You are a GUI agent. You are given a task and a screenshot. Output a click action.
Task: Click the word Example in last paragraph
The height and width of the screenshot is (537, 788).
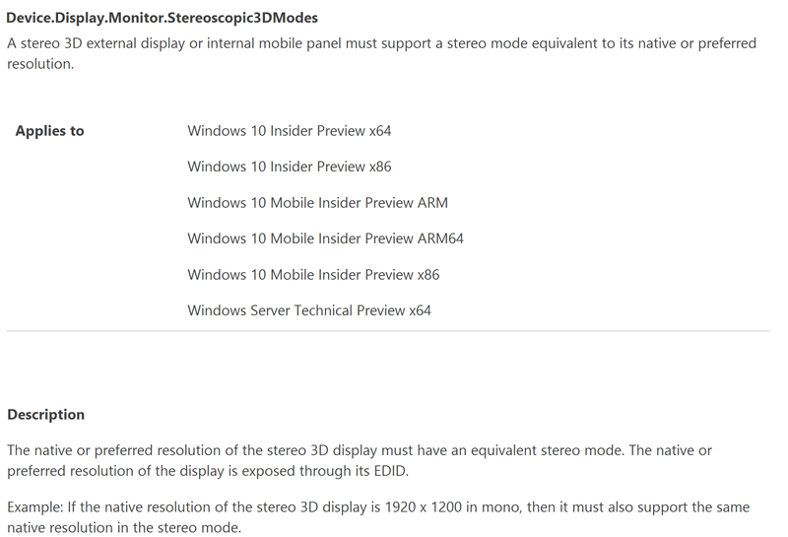(x=33, y=506)
